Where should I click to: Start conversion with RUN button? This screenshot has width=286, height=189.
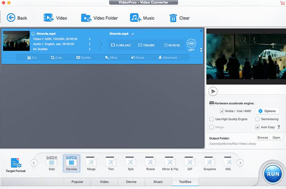[273, 174]
